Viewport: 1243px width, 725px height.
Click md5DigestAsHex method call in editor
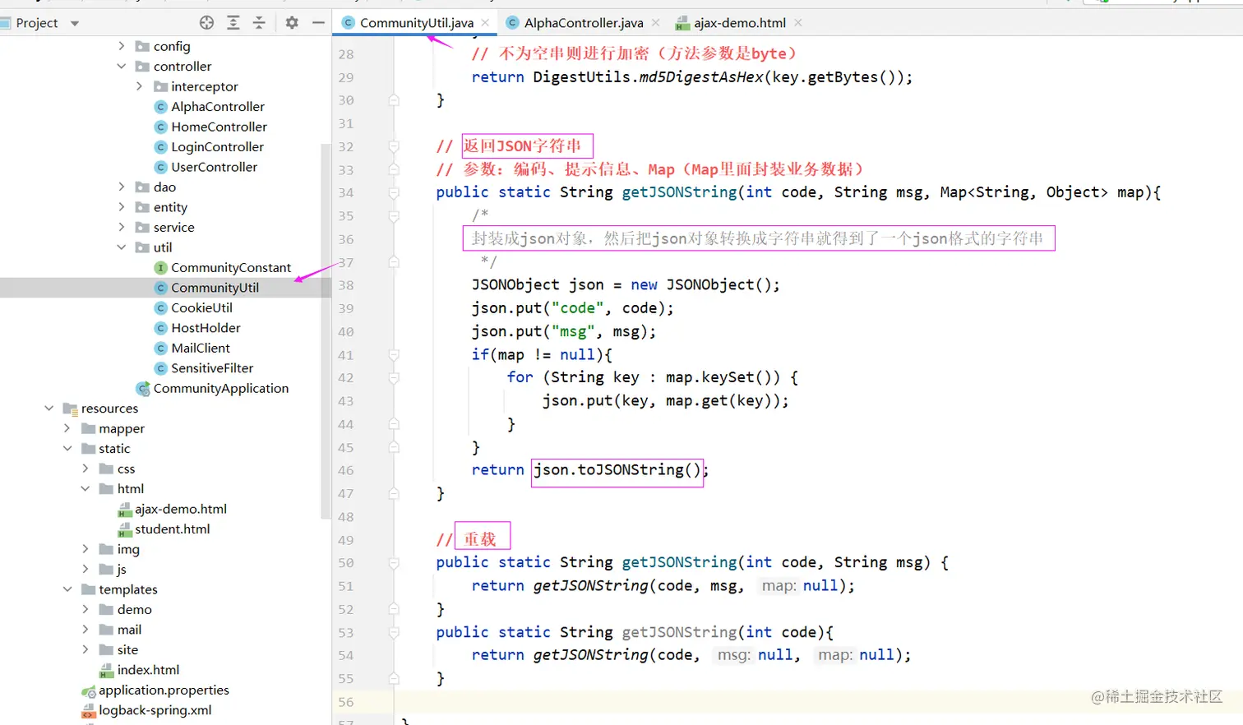coord(701,77)
